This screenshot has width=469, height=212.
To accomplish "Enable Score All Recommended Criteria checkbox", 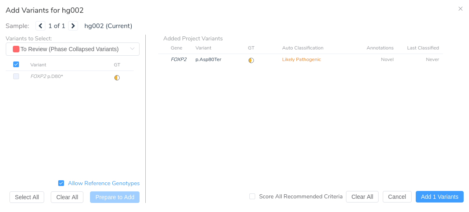I will point(252,196).
